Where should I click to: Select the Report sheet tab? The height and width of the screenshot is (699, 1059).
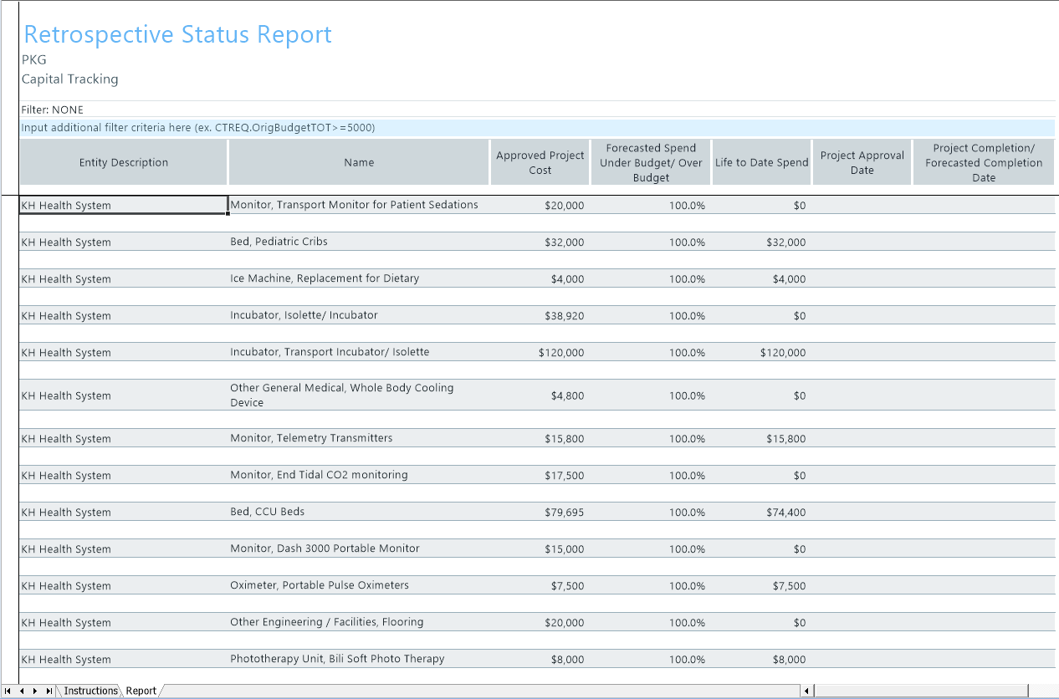141,691
